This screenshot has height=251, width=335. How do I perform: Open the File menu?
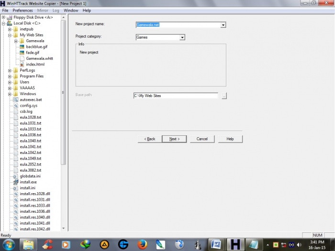5,11
